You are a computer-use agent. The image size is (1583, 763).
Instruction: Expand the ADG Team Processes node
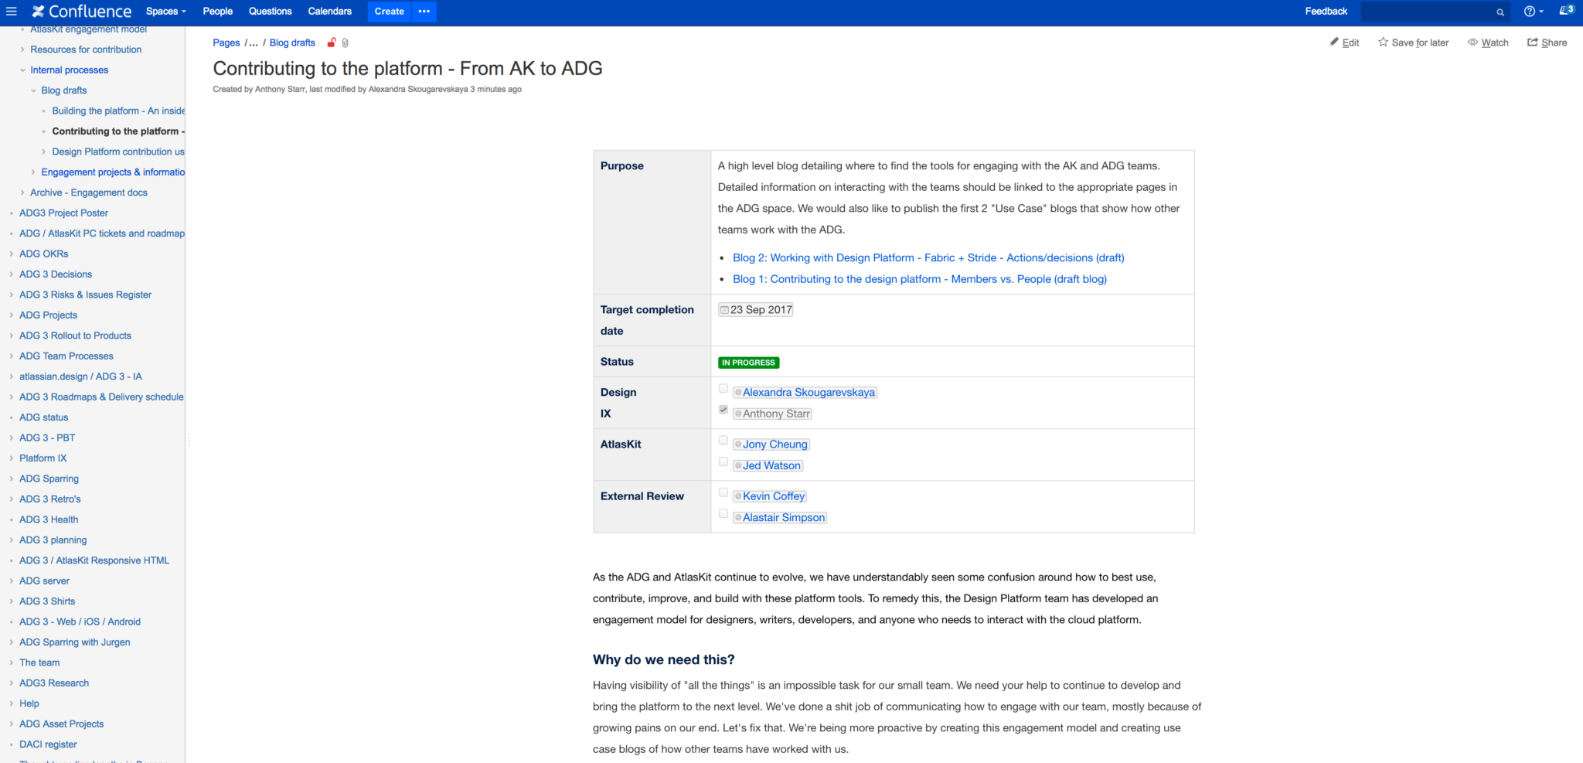point(12,356)
